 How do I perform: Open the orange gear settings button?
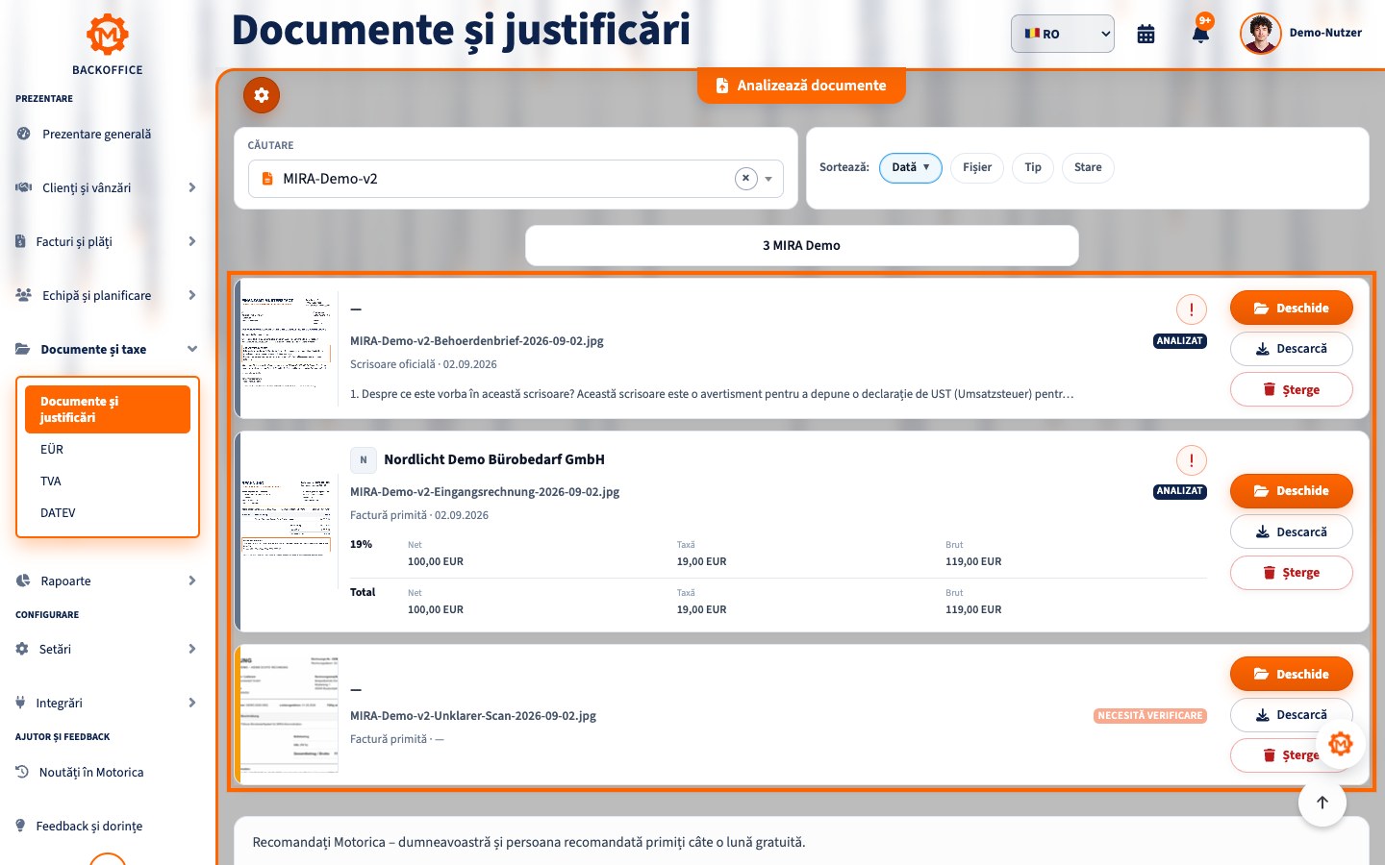pos(262,95)
